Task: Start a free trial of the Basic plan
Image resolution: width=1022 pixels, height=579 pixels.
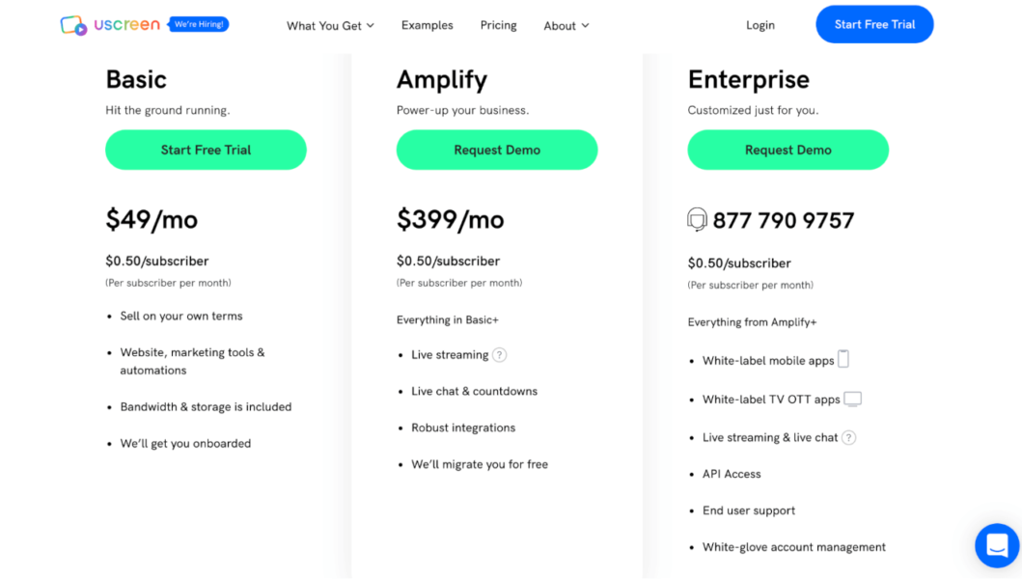Action: [x=206, y=150]
